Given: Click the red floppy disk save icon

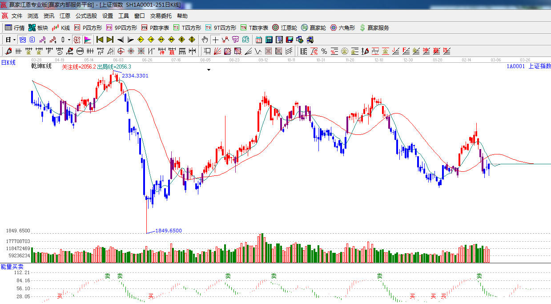Looking at the screenshot, I should pos(290,40).
